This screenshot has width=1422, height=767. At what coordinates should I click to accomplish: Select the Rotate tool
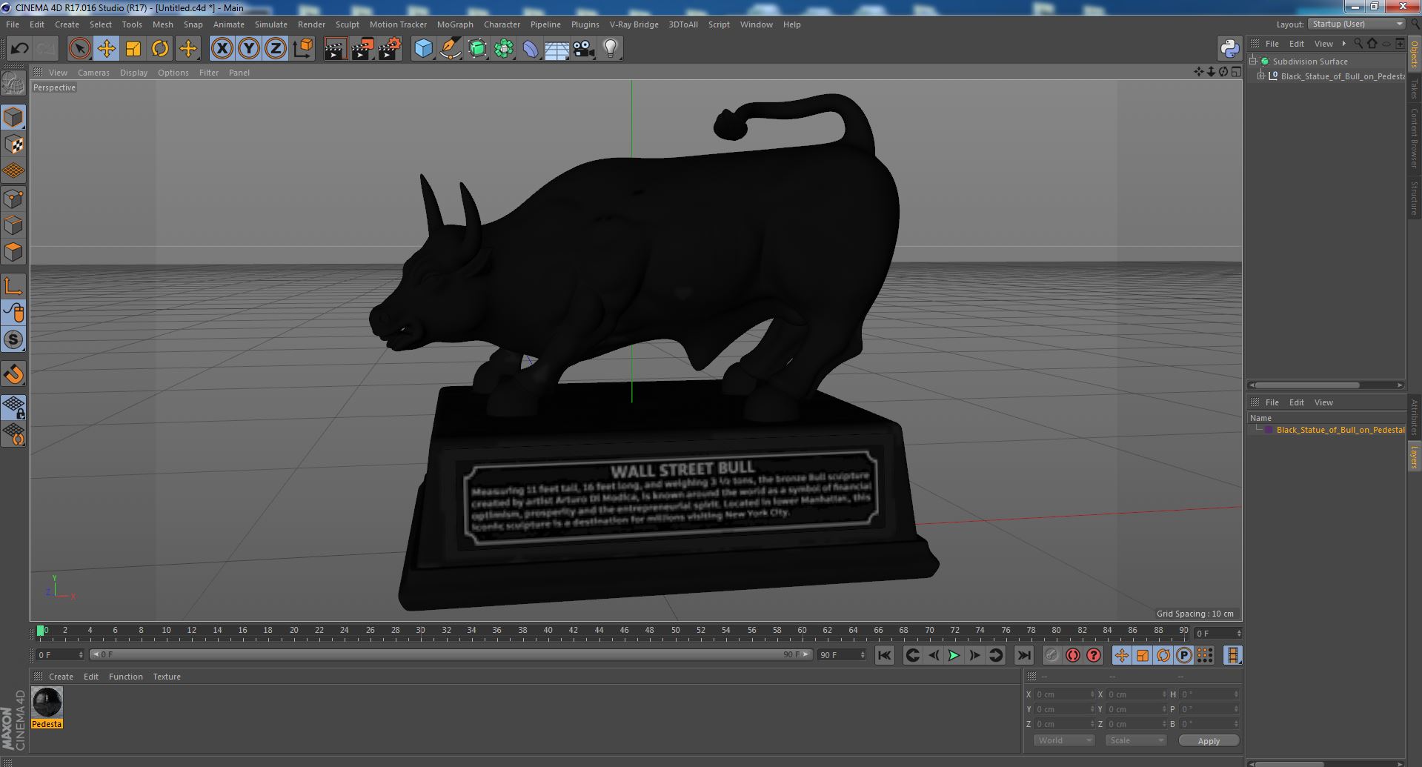pos(160,49)
